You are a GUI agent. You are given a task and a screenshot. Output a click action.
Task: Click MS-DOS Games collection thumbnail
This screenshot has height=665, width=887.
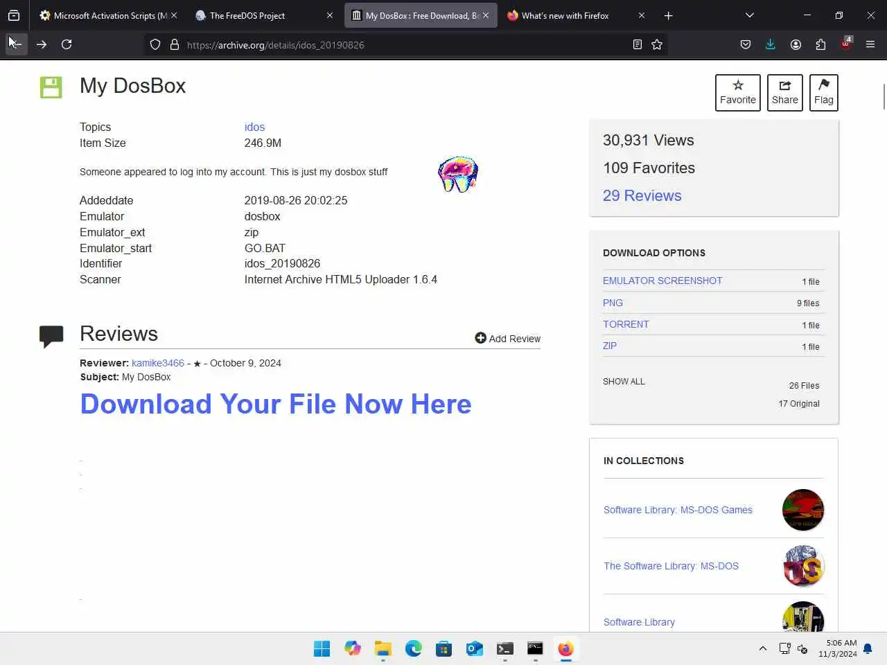click(803, 510)
